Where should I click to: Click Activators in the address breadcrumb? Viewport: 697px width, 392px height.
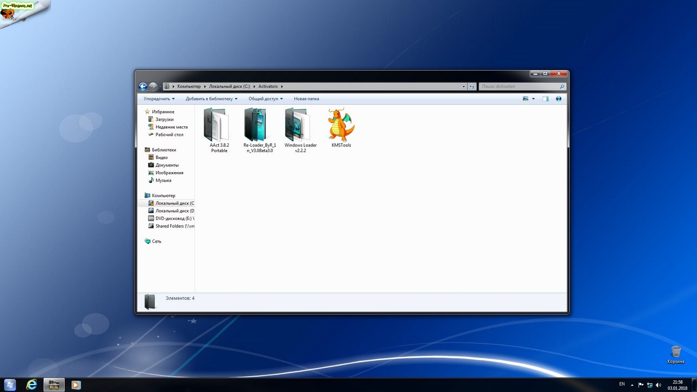pos(268,87)
